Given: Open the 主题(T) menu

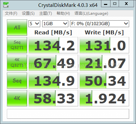Looking at the screenshot, I should pyautogui.click(x=45, y=13).
